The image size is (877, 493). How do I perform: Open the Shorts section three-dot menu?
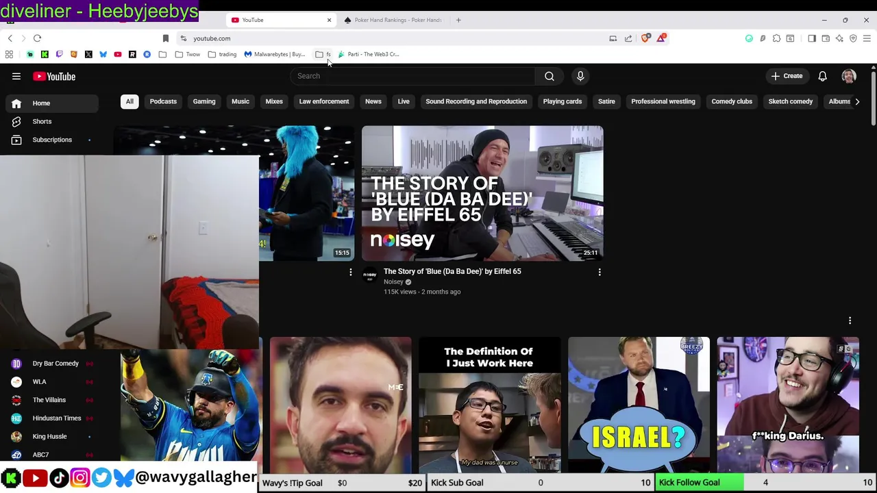coord(850,320)
